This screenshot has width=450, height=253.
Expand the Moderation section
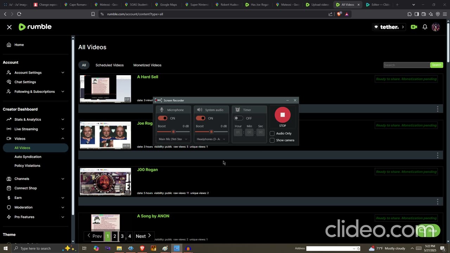(x=35, y=207)
